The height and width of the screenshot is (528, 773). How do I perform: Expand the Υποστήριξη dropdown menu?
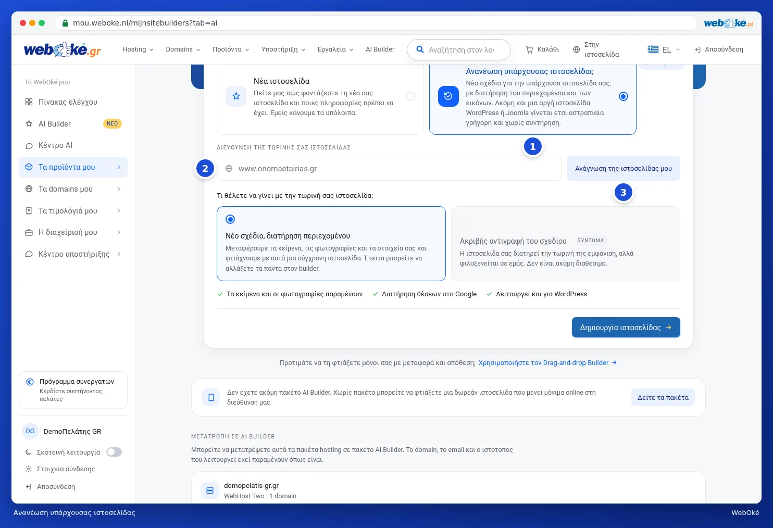pos(283,49)
